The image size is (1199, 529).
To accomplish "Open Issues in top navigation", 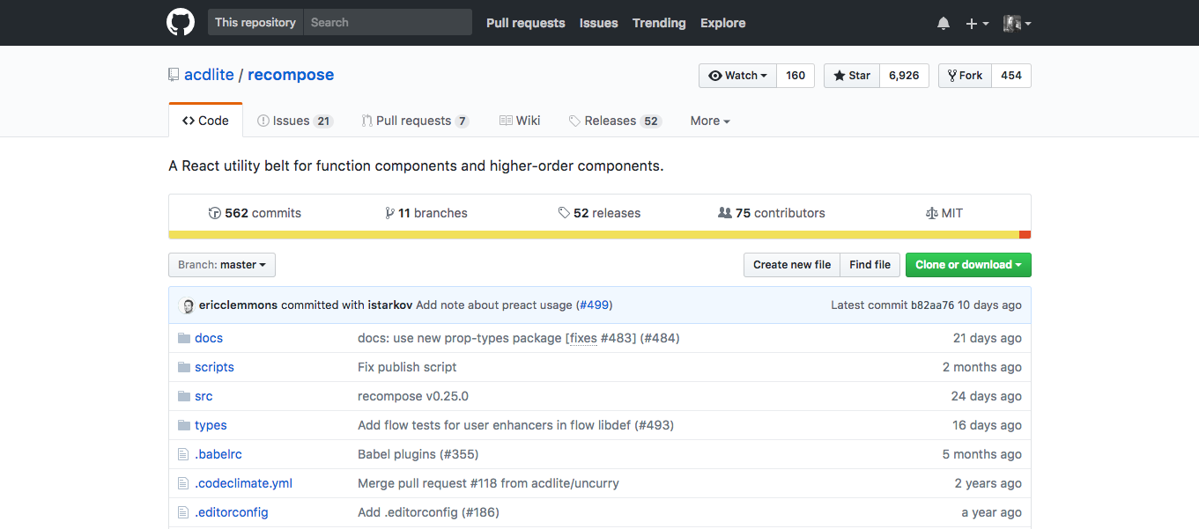I will pos(599,23).
